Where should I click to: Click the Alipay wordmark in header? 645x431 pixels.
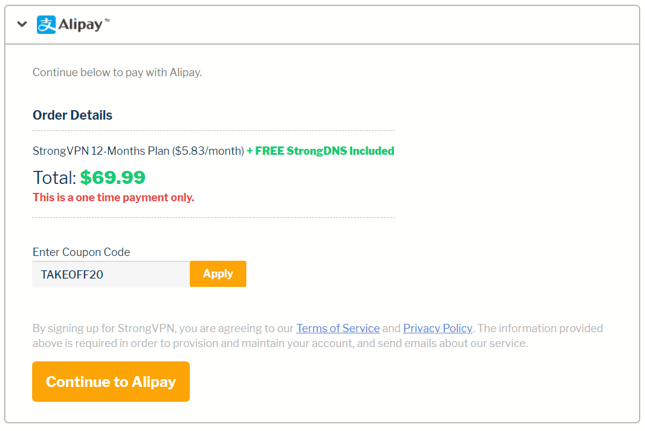point(80,24)
